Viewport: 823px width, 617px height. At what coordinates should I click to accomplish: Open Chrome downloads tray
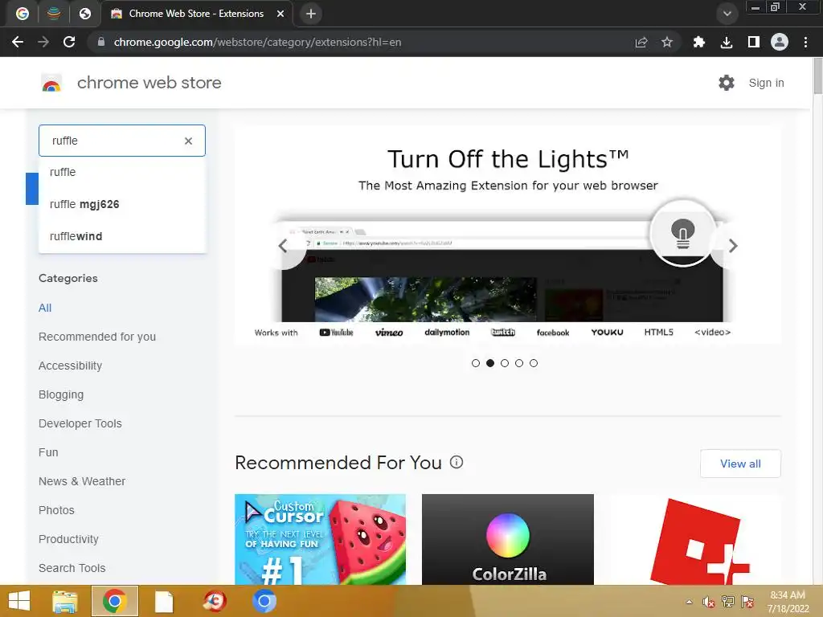(x=726, y=42)
